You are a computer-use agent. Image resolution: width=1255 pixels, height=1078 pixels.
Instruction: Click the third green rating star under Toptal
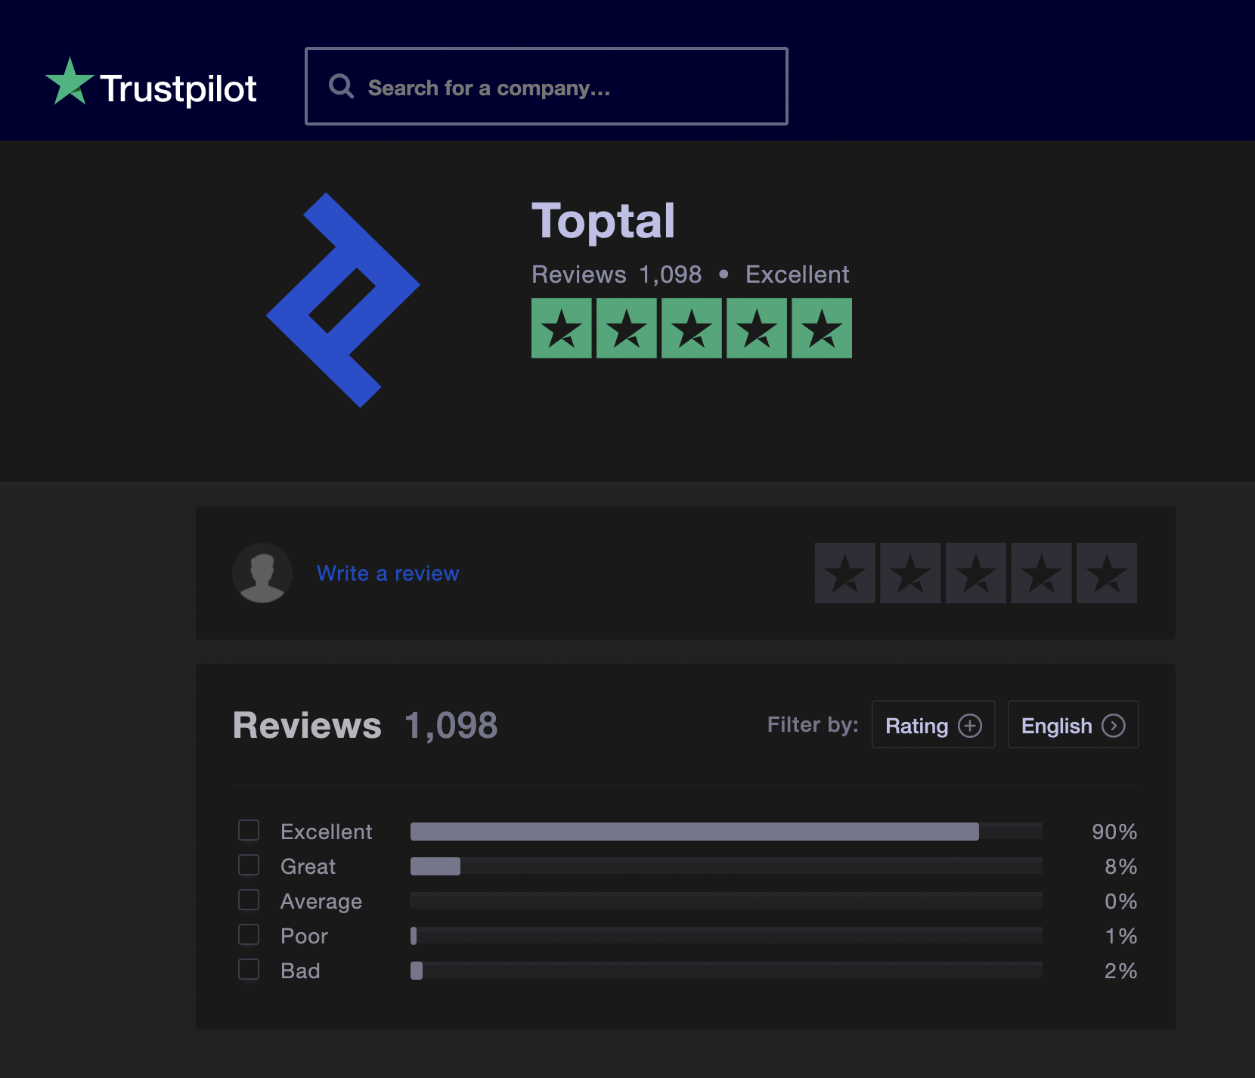point(692,328)
